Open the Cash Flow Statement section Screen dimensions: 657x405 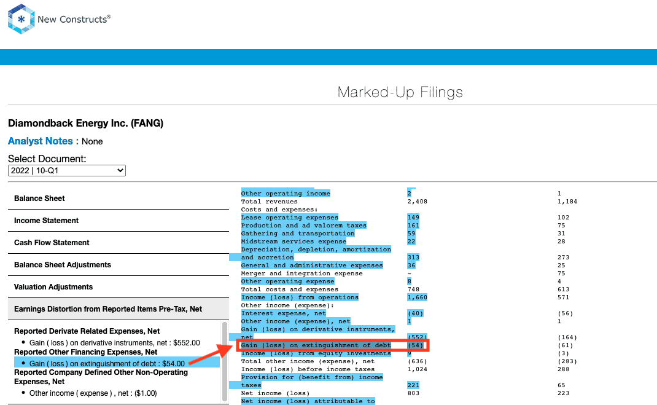point(119,243)
